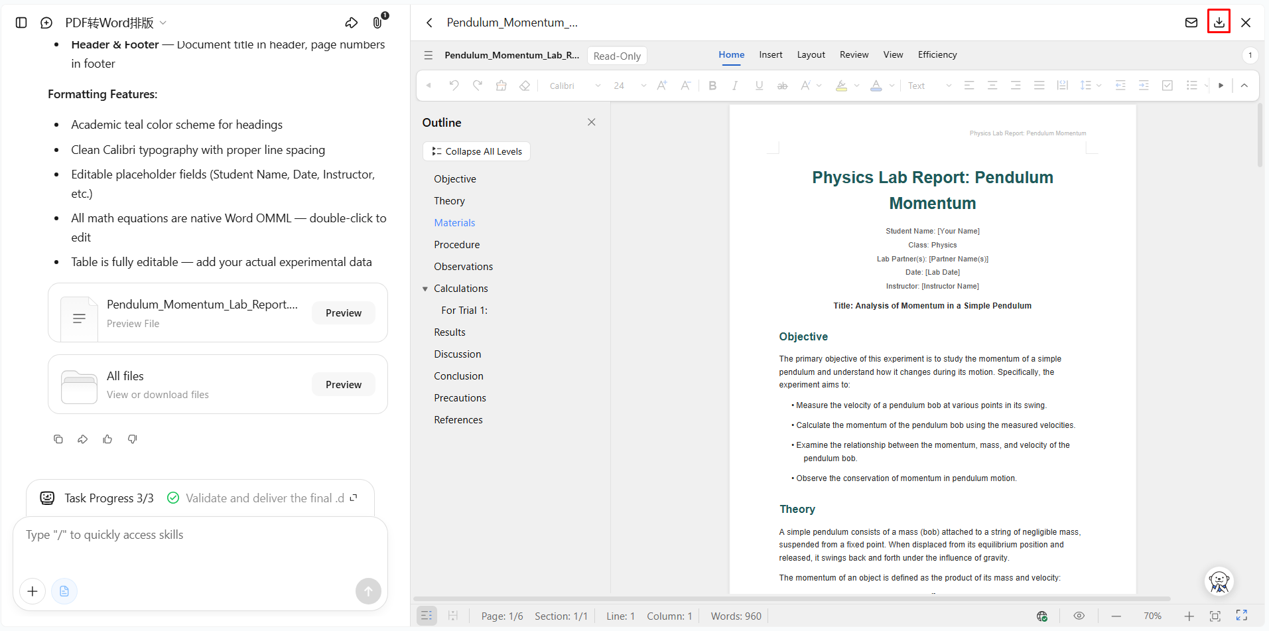Open the assistant mascot helper
This screenshot has width=1269, height=631.
1219,581
